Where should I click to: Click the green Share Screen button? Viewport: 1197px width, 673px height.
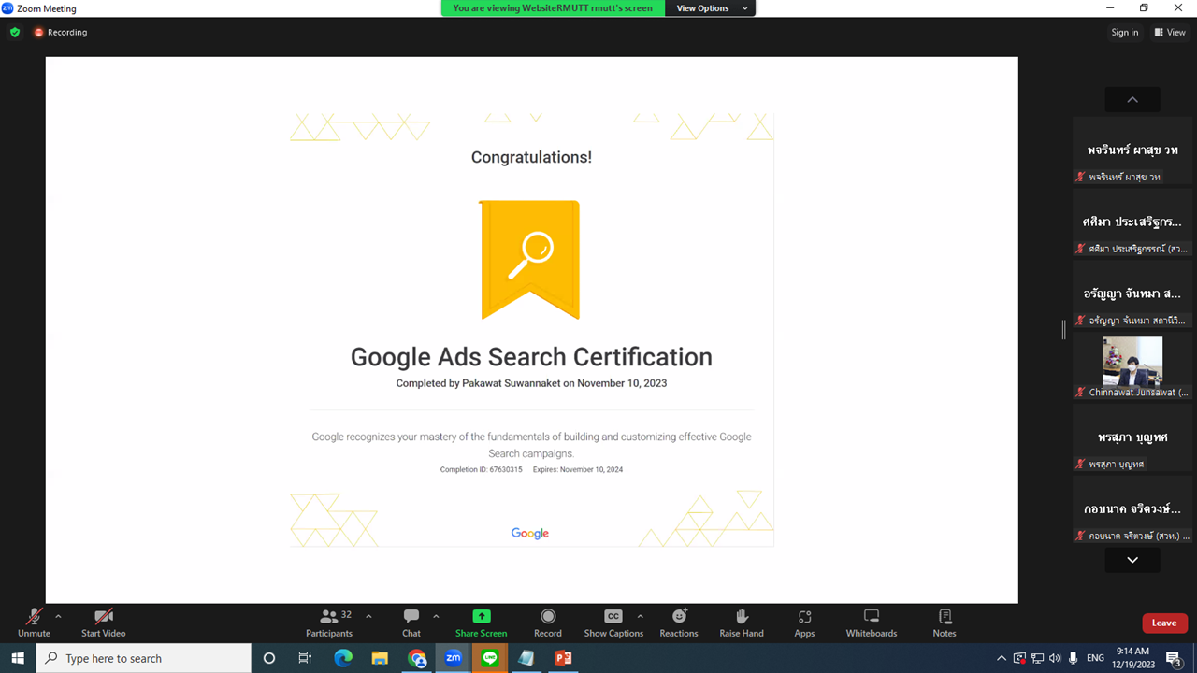[481, 623]
